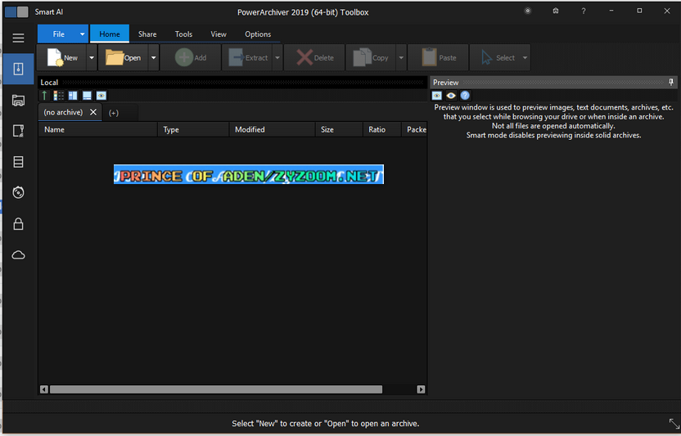Click the blue help icon in Preview panel

465,96
